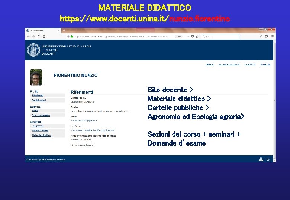Viewport: 290px width, 200px height.
Task: Switch language via the ENGLISH link
Action: tap(265, 65)
